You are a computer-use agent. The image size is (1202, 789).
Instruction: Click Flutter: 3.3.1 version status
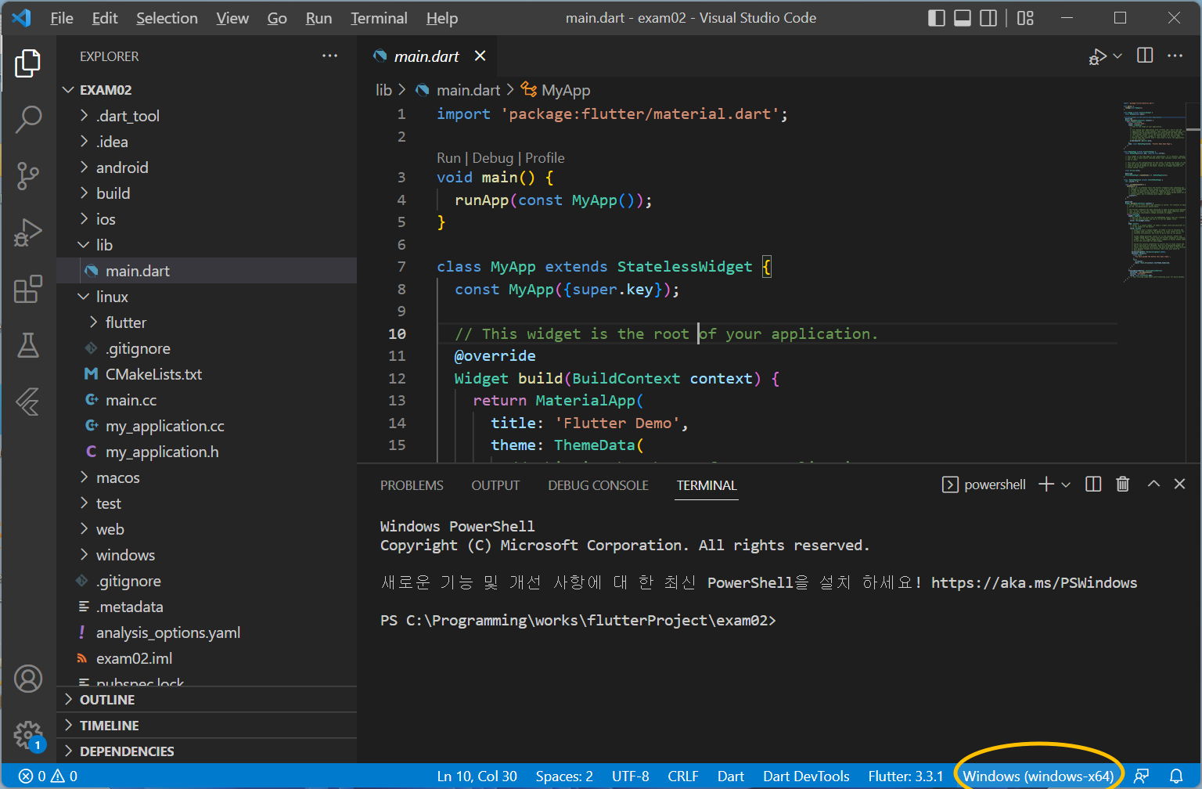905,776
